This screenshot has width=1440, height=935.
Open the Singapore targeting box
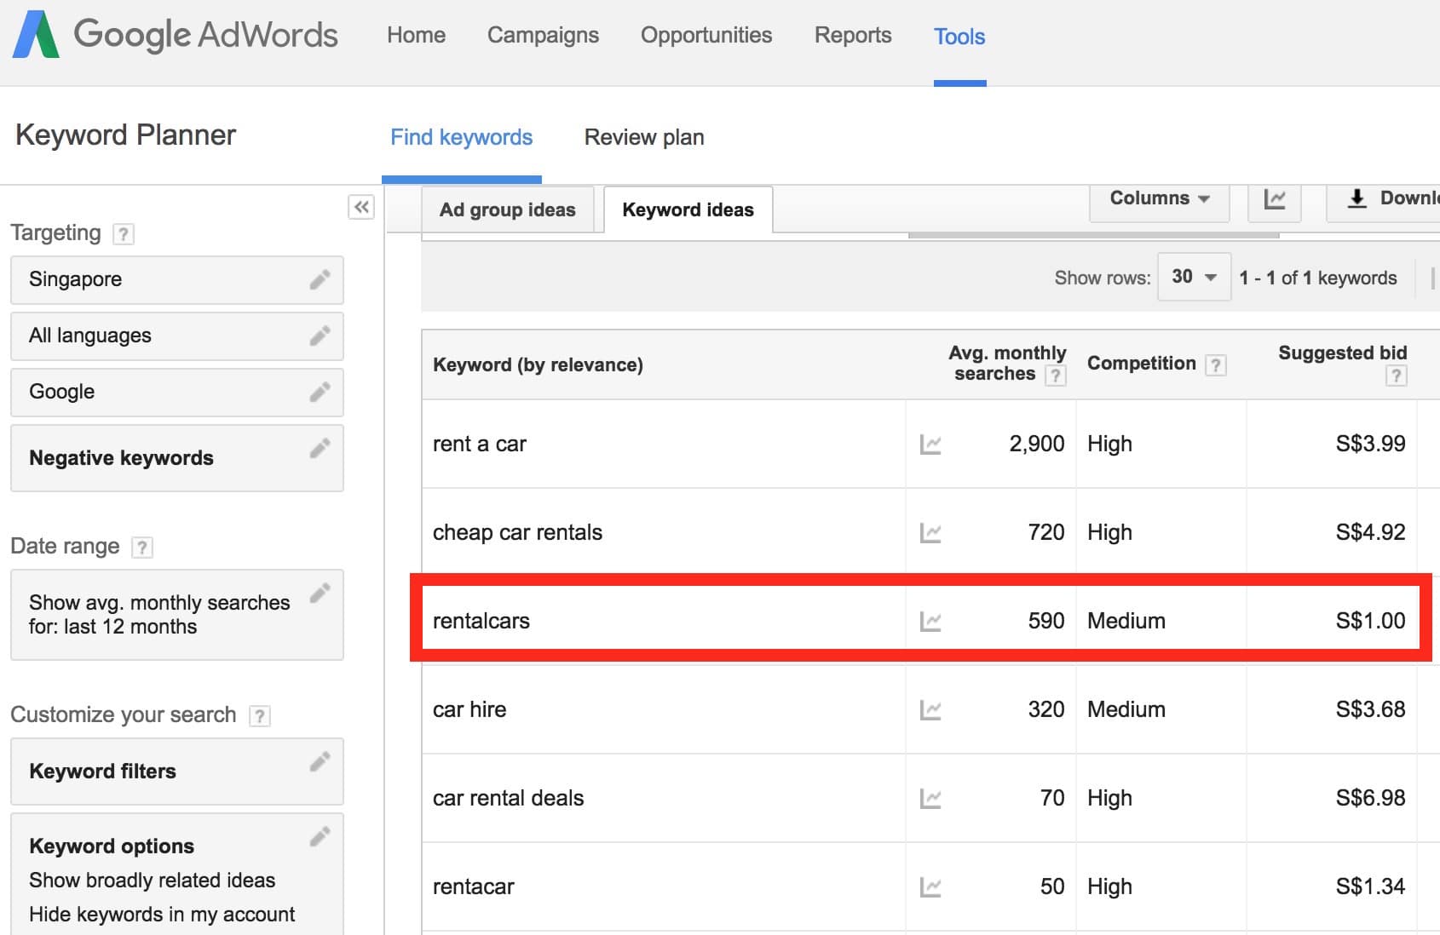(x=177, y=279)
